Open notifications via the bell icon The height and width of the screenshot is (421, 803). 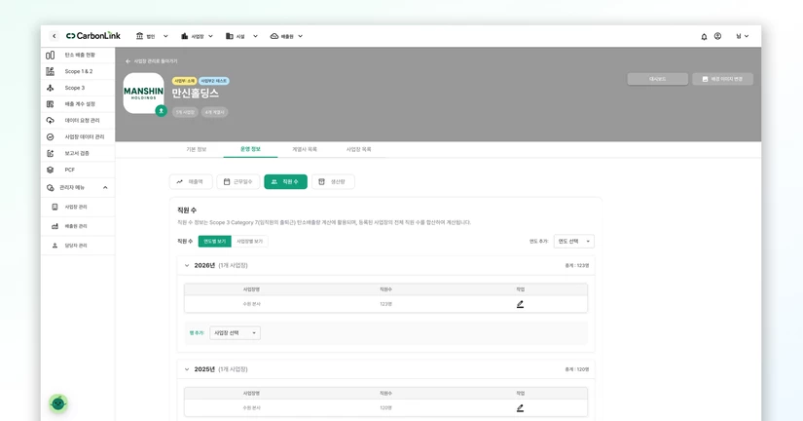[x=704, y=36]
